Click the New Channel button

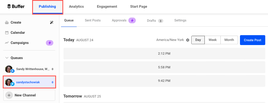coord(29,95)
